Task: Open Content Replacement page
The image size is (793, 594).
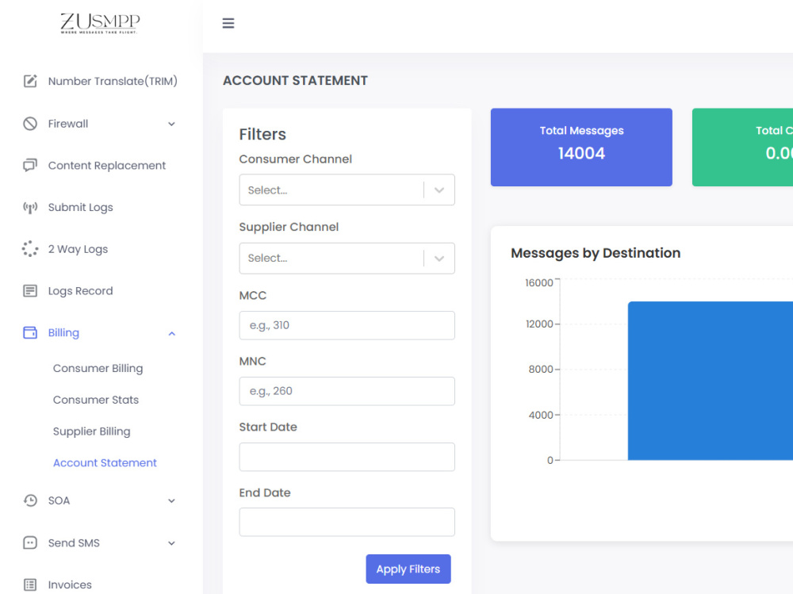Action: pos(107,166)
